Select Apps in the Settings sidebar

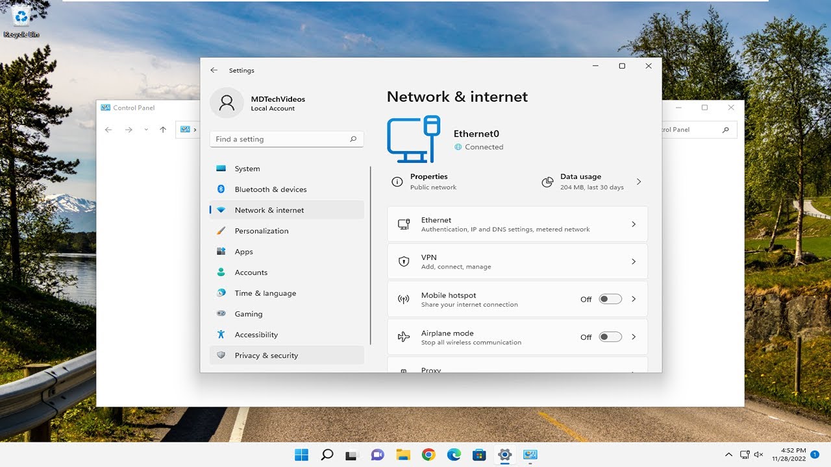coord(287,252)
